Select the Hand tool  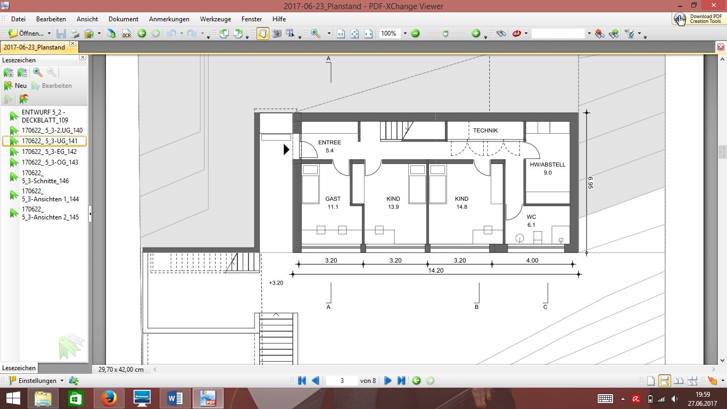263,34
